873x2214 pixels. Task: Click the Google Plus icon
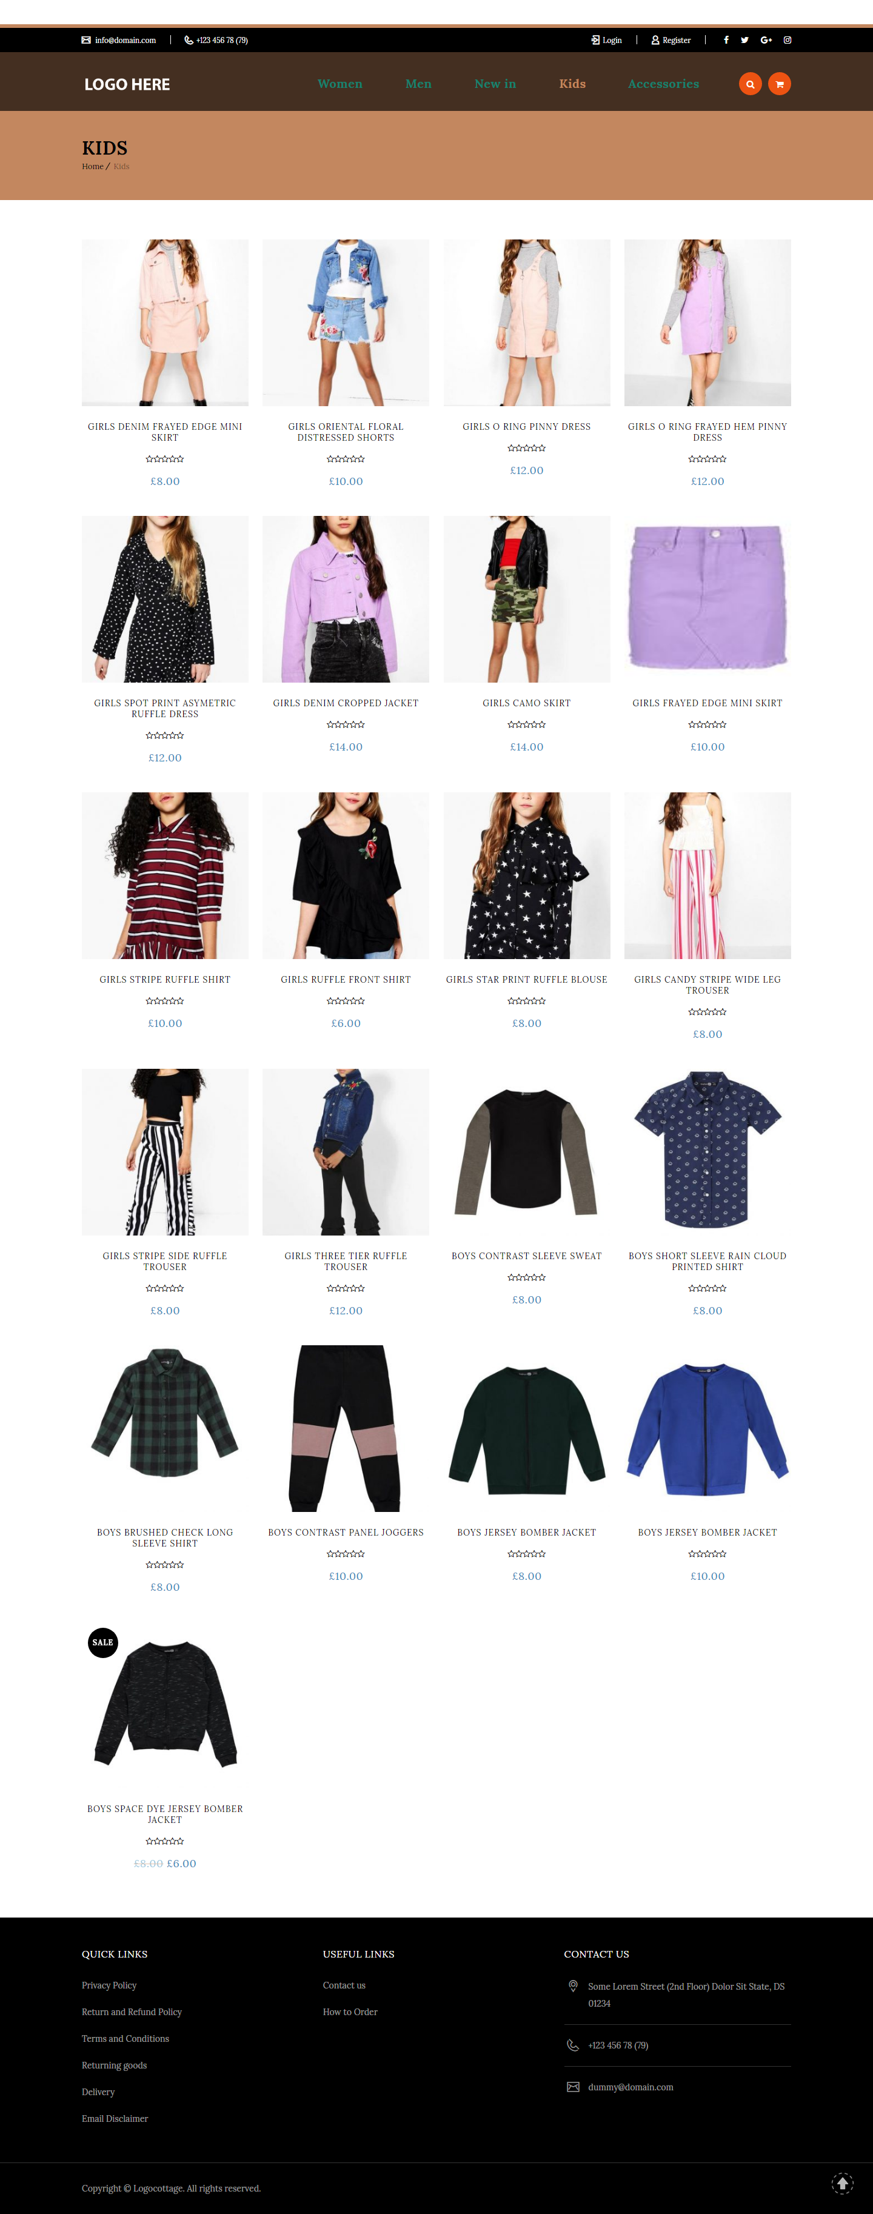click(x=766, y=41)
